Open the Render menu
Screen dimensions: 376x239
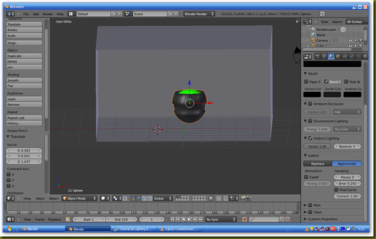[48, 14]
